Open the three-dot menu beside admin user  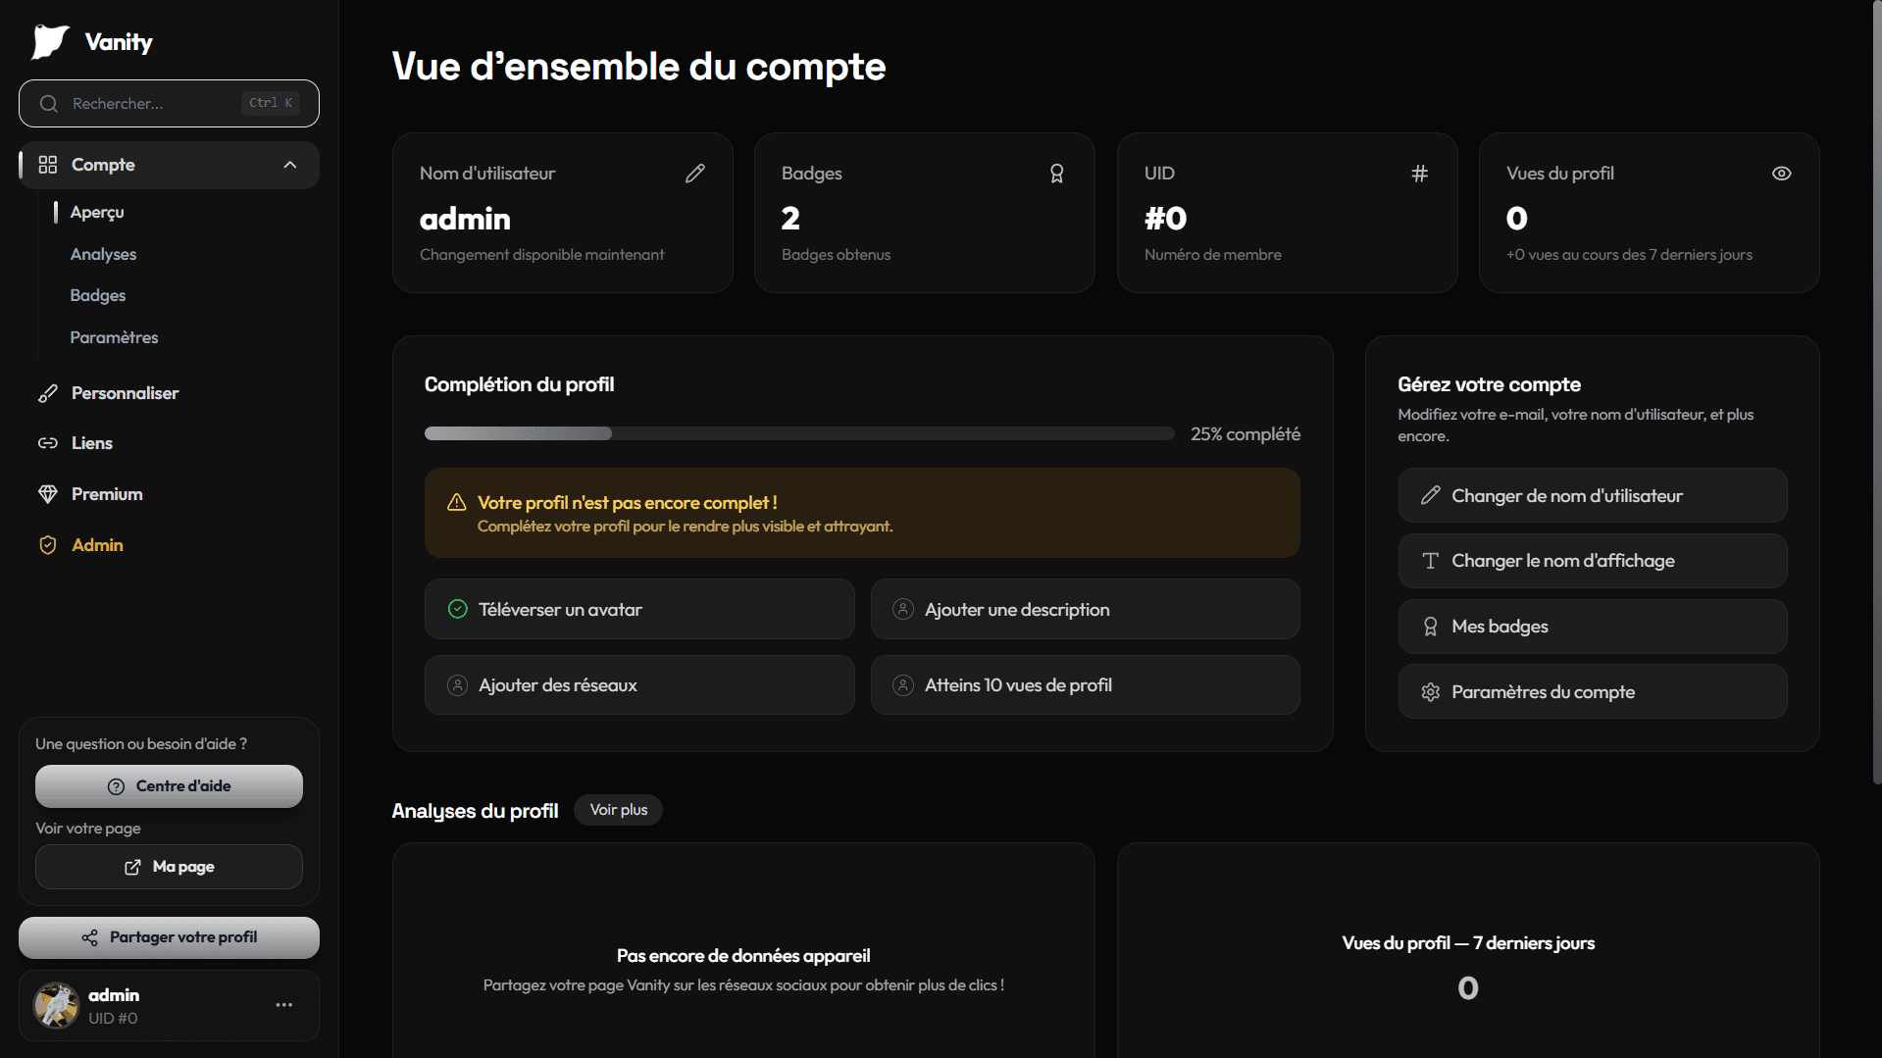[284, 1005]
